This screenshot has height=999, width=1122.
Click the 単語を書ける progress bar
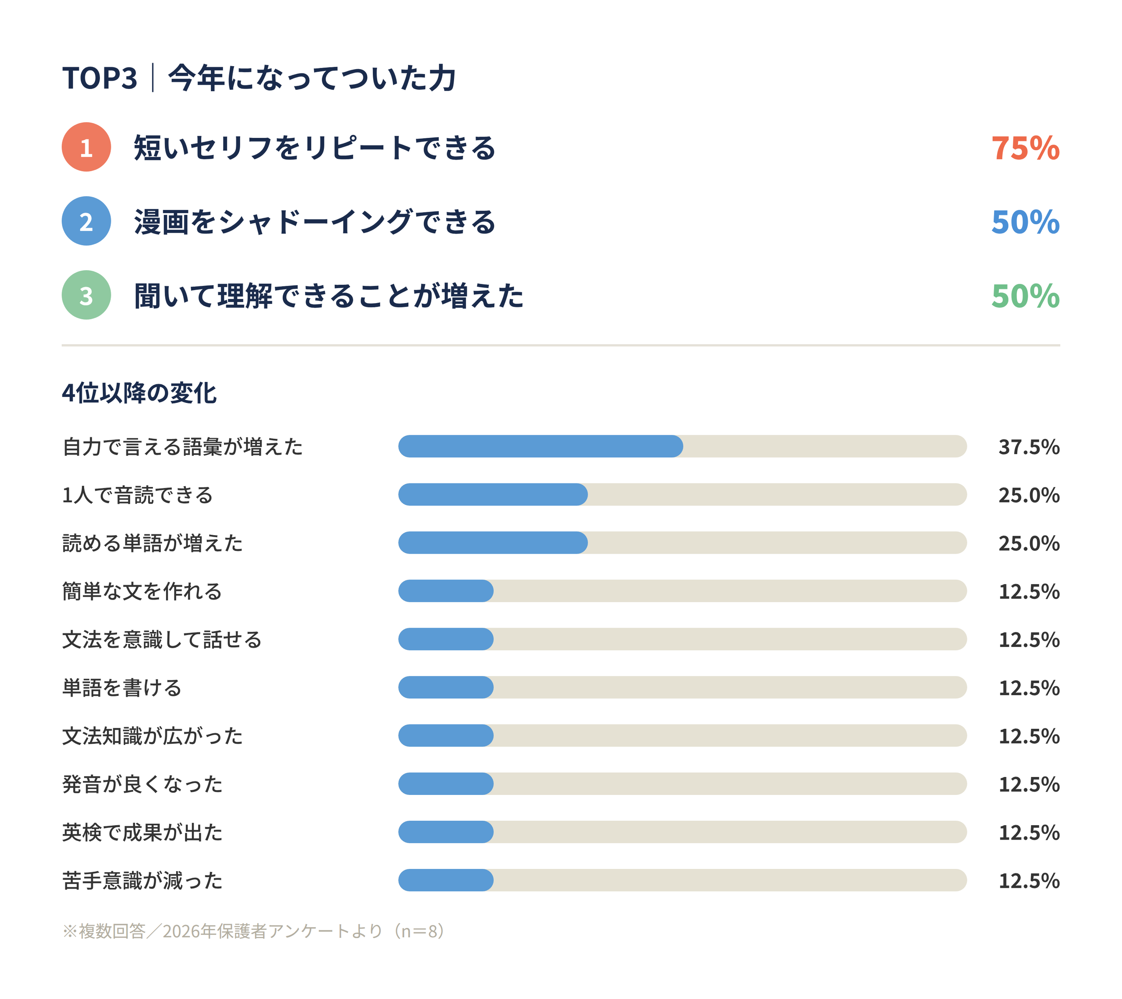click(x=682, y=687)
